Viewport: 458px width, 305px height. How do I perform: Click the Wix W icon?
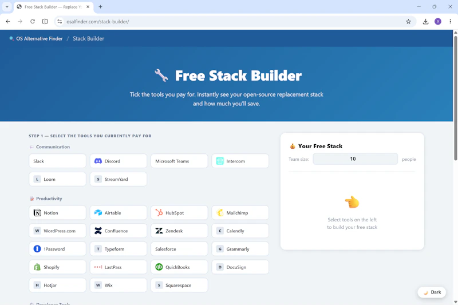pyautogui.click(x=98, y=285)
